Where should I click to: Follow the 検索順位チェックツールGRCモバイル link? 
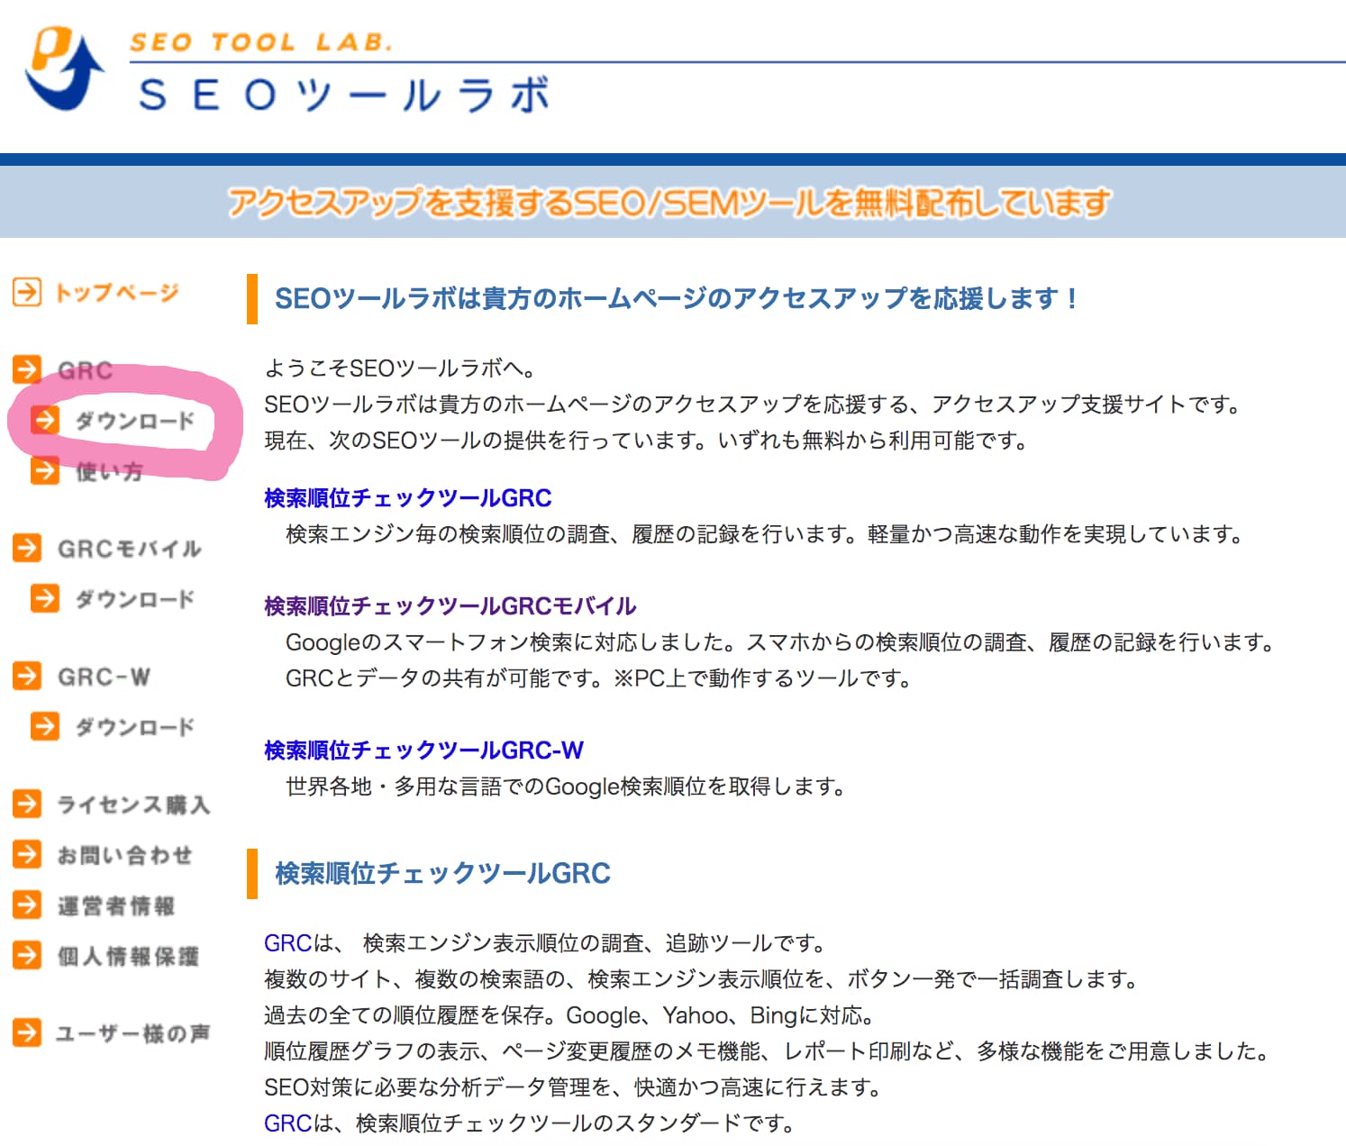tap(450, 605)
